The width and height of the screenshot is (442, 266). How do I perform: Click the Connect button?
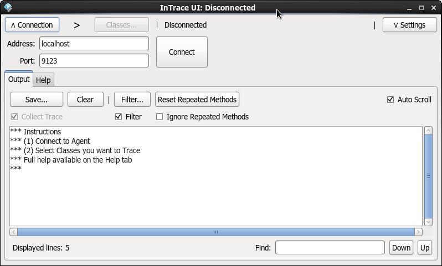[182, 52]
